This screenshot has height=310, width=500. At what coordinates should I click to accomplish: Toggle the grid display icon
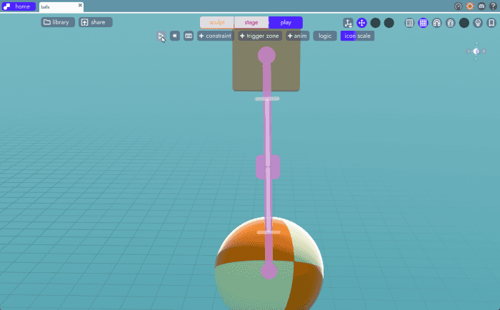coord(423,23)
